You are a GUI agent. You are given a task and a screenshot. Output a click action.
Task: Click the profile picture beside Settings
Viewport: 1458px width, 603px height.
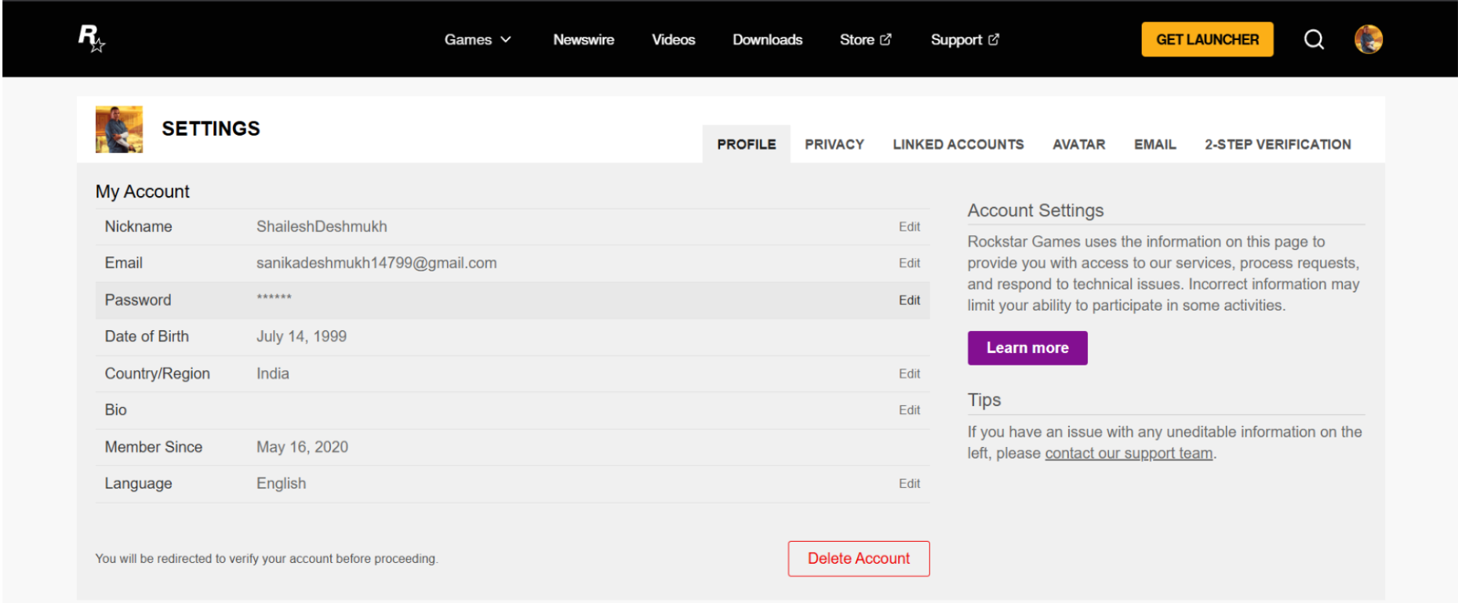(119, 129)
